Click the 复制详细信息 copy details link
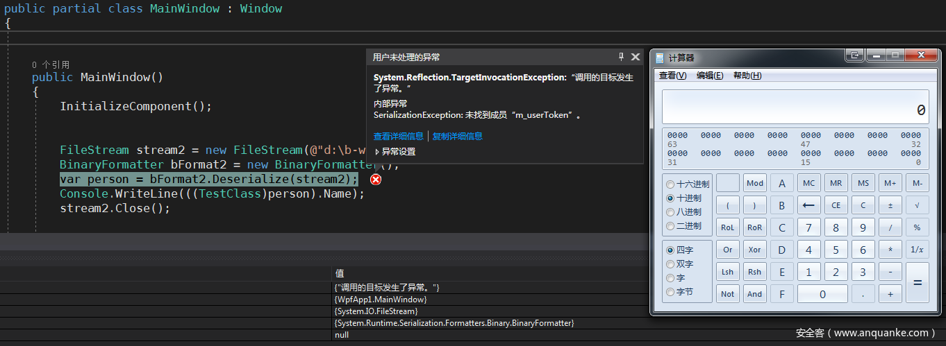946x346 pixels. pyautogui.click(x=457, y=137)
